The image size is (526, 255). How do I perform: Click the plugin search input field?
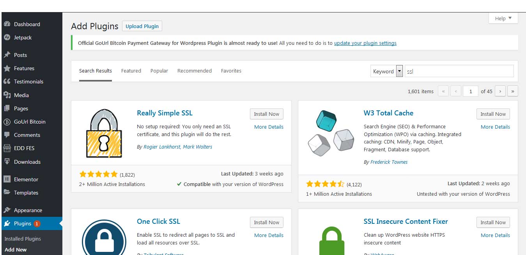(x=459, y=71)
